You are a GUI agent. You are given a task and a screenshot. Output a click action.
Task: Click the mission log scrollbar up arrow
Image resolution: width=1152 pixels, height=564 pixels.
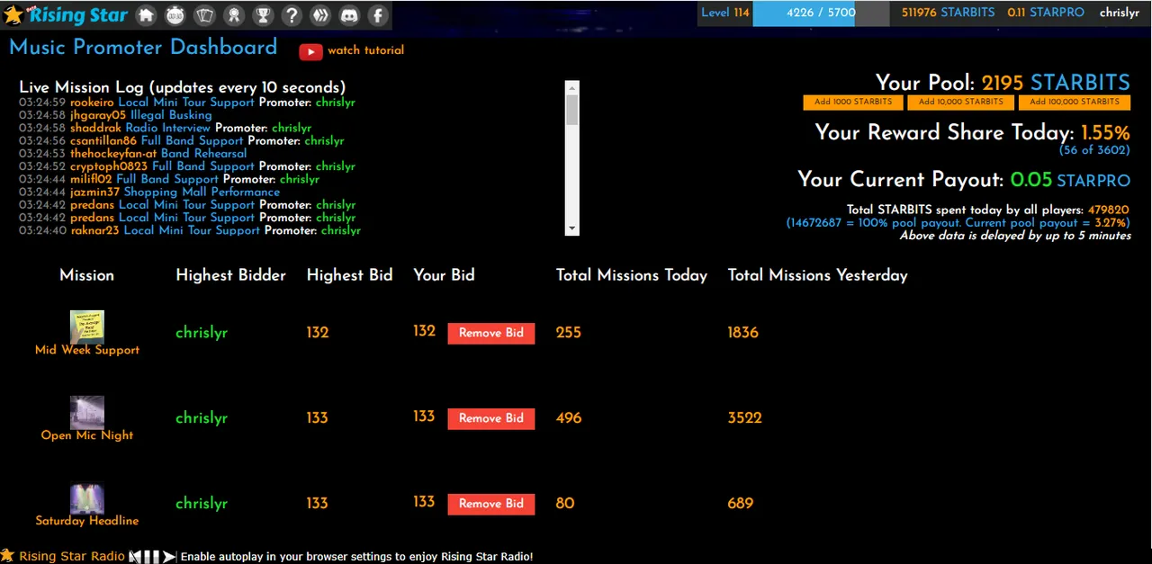point(571,87)
